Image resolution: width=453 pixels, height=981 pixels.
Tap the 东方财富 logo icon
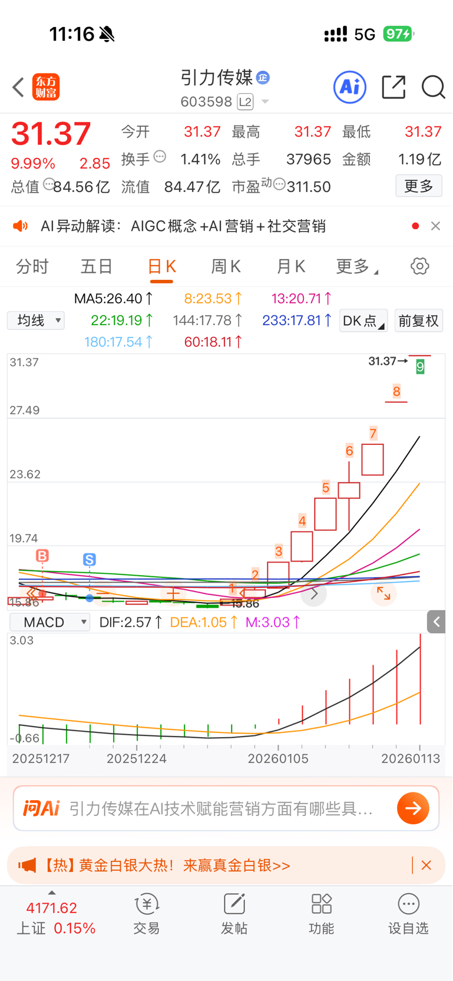[46, 87]
